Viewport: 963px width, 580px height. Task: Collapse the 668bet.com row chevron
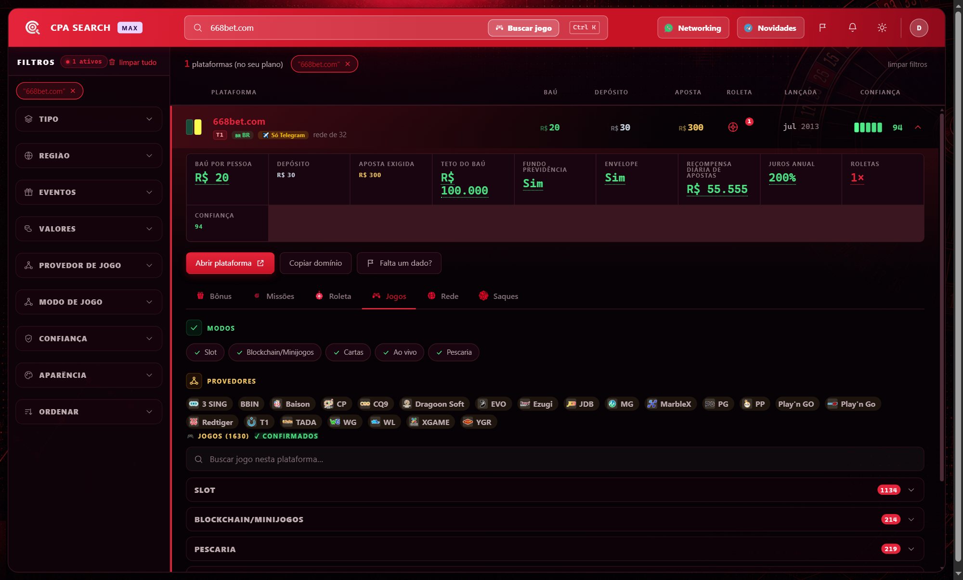pyautogui.click(x=918, y=128)
